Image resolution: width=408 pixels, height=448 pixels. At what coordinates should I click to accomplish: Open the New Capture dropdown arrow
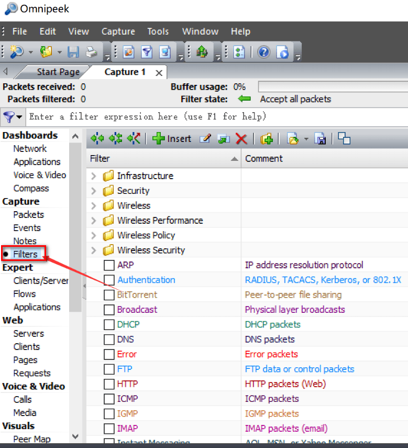point(30,52)
